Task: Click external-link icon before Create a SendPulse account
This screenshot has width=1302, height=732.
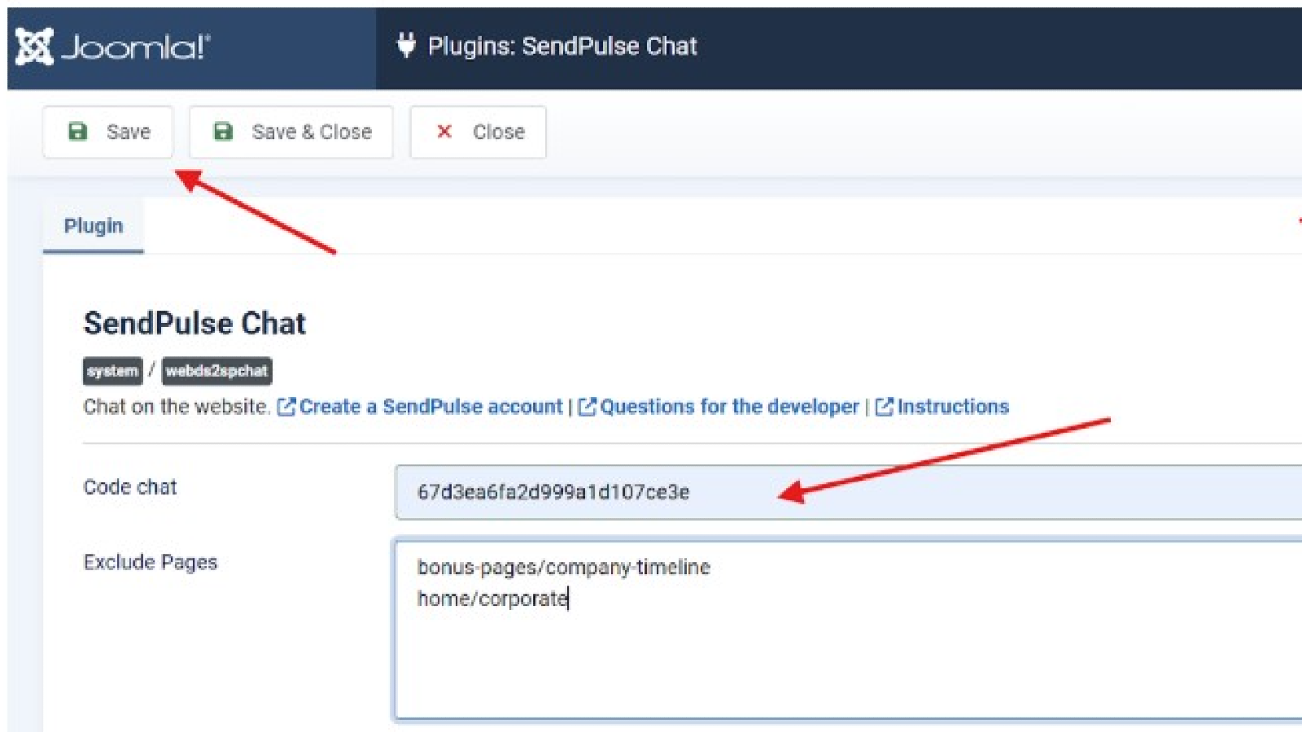Action: click(x=286, y=407)
